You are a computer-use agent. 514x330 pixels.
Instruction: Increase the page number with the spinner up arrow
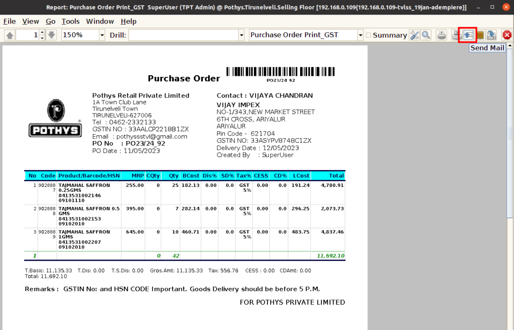coord(42,33)
